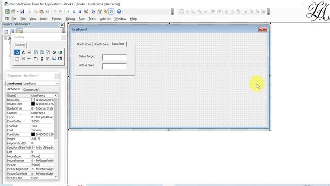
Task: Collapse the VBAProject tree node
Action: [x=6, y=39]
